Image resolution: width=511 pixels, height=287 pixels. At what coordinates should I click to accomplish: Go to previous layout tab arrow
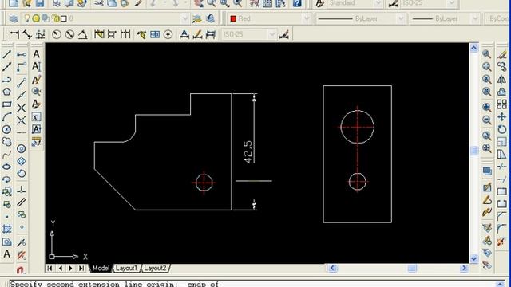[x=61, y=268]
